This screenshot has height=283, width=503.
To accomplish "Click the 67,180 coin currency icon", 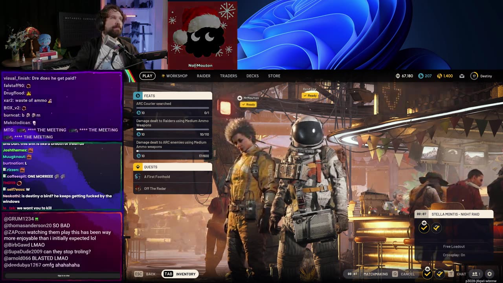I will (398, 76).
